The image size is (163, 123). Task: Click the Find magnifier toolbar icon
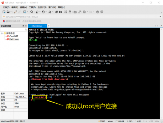click(x=32, y=12)
